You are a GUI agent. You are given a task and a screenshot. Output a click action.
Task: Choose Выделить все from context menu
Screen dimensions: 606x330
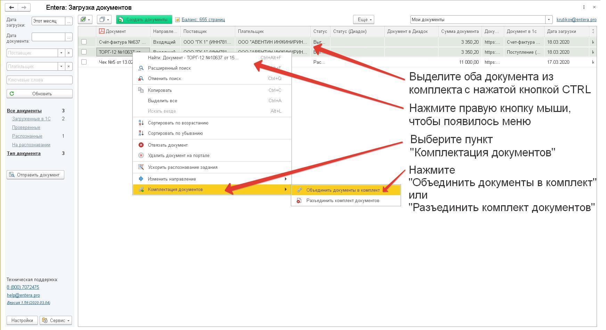(x=212, y=101)
